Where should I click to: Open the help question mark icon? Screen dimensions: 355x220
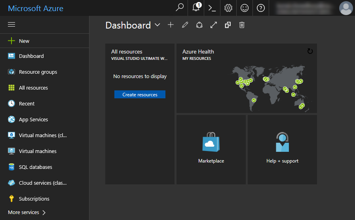pyautogui.click(x=261, y=8)
